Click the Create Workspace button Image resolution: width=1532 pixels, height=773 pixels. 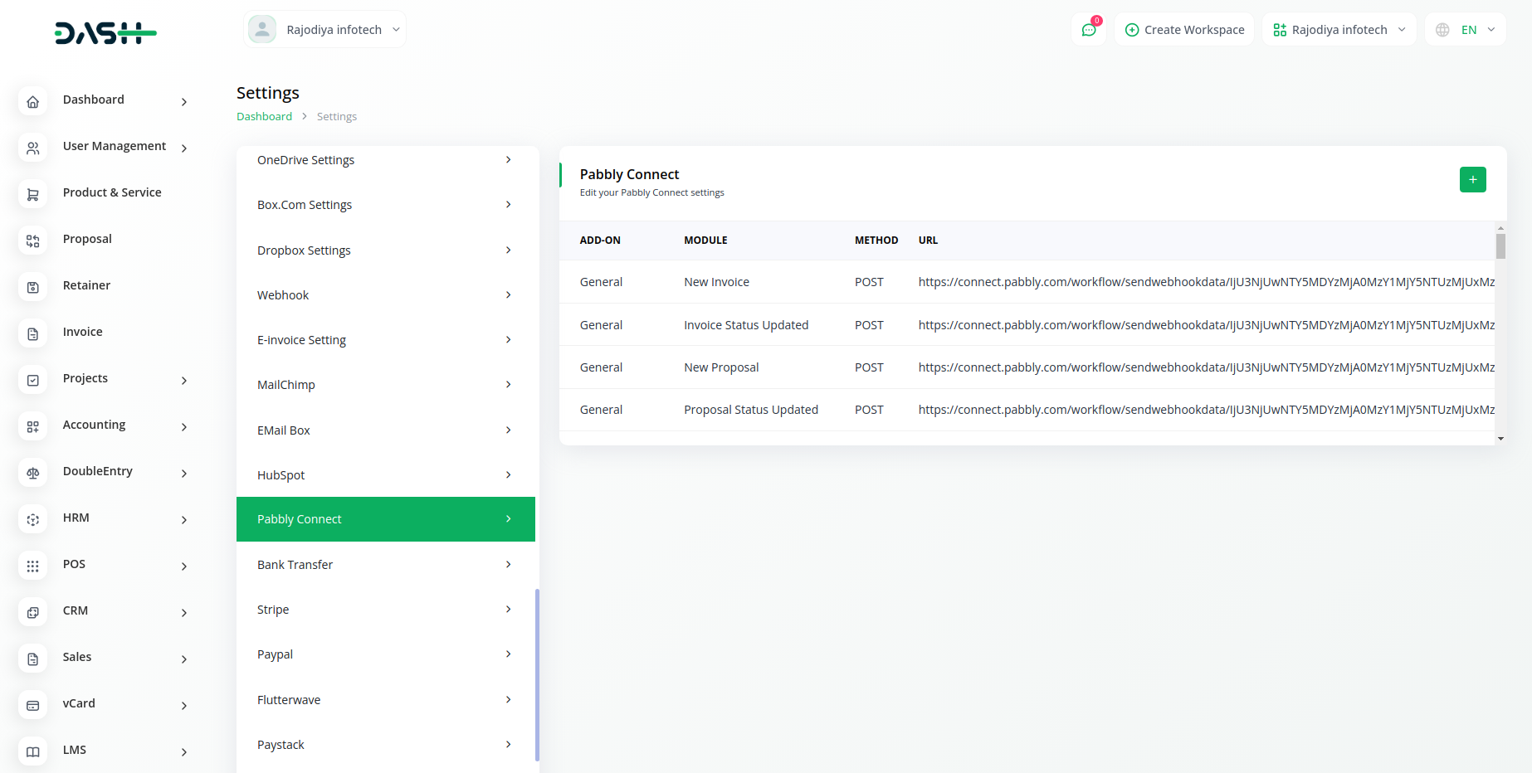click(1184, 30)
